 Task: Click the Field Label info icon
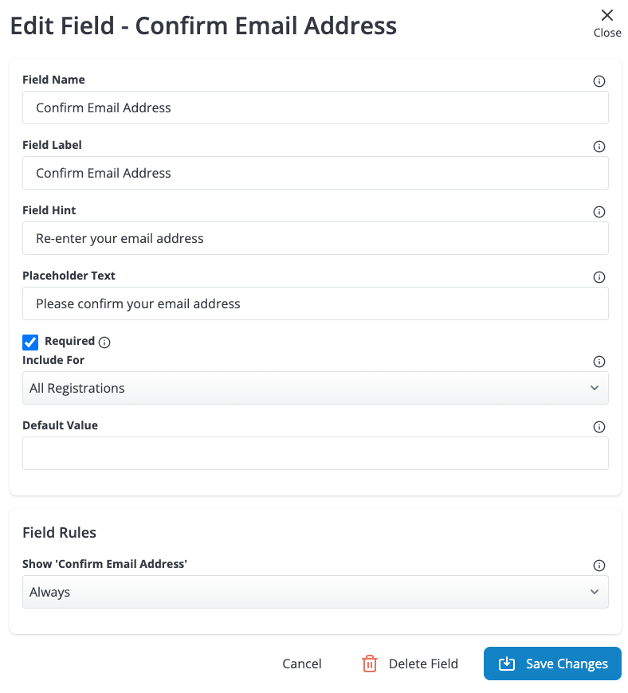[x=599, y=147]
